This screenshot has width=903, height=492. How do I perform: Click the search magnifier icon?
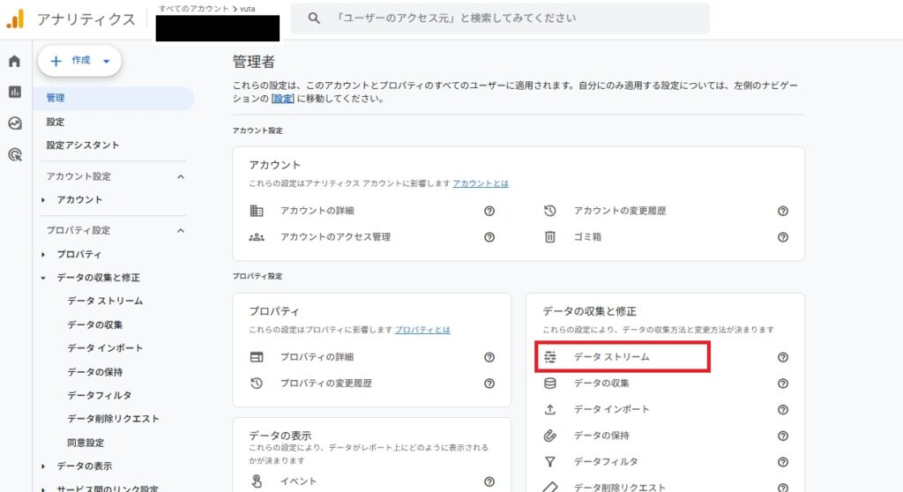[x=314, y=19]
